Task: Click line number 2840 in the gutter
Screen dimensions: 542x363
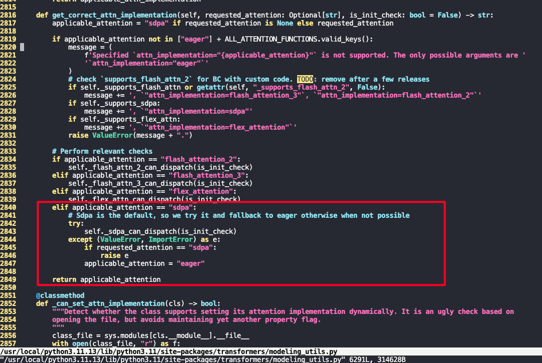Action: tap(10, 207)
